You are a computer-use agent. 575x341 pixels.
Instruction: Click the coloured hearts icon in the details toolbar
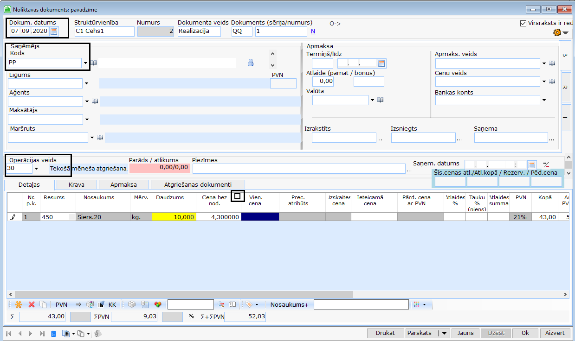(x=158, y=304)
